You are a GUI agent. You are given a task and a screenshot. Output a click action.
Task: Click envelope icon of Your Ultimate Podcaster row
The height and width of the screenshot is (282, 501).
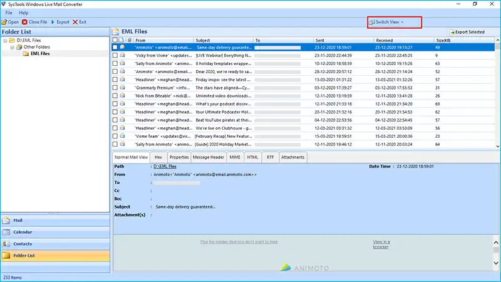122,112
